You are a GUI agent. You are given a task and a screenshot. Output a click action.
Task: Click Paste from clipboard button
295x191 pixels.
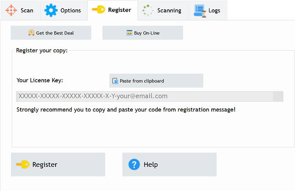tap(156, 81)
